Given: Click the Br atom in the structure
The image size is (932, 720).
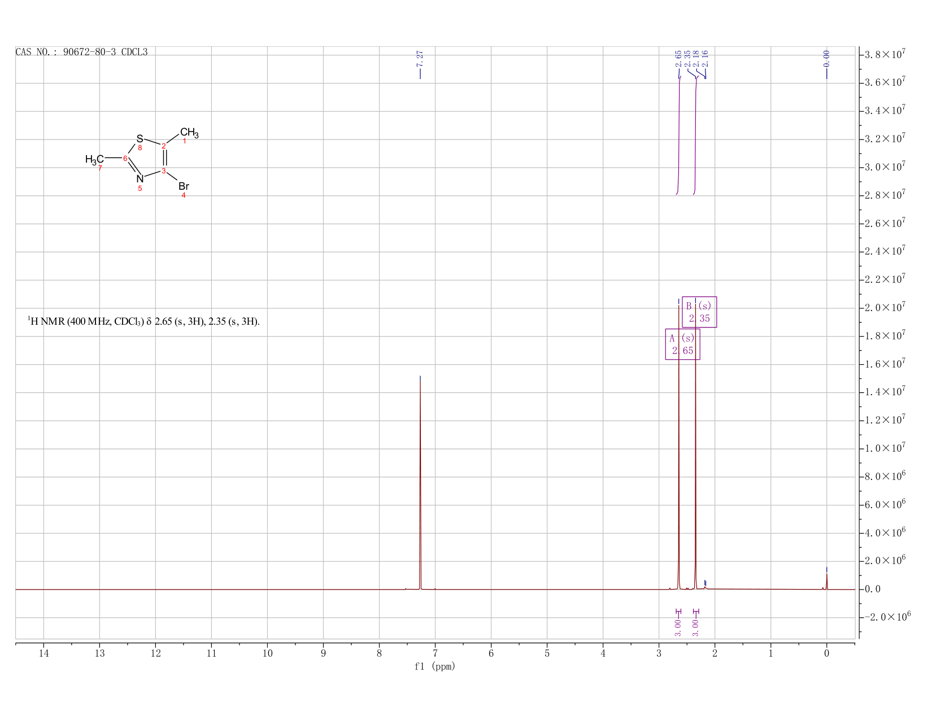Looking at the screenshot, I should pos(184,186).
